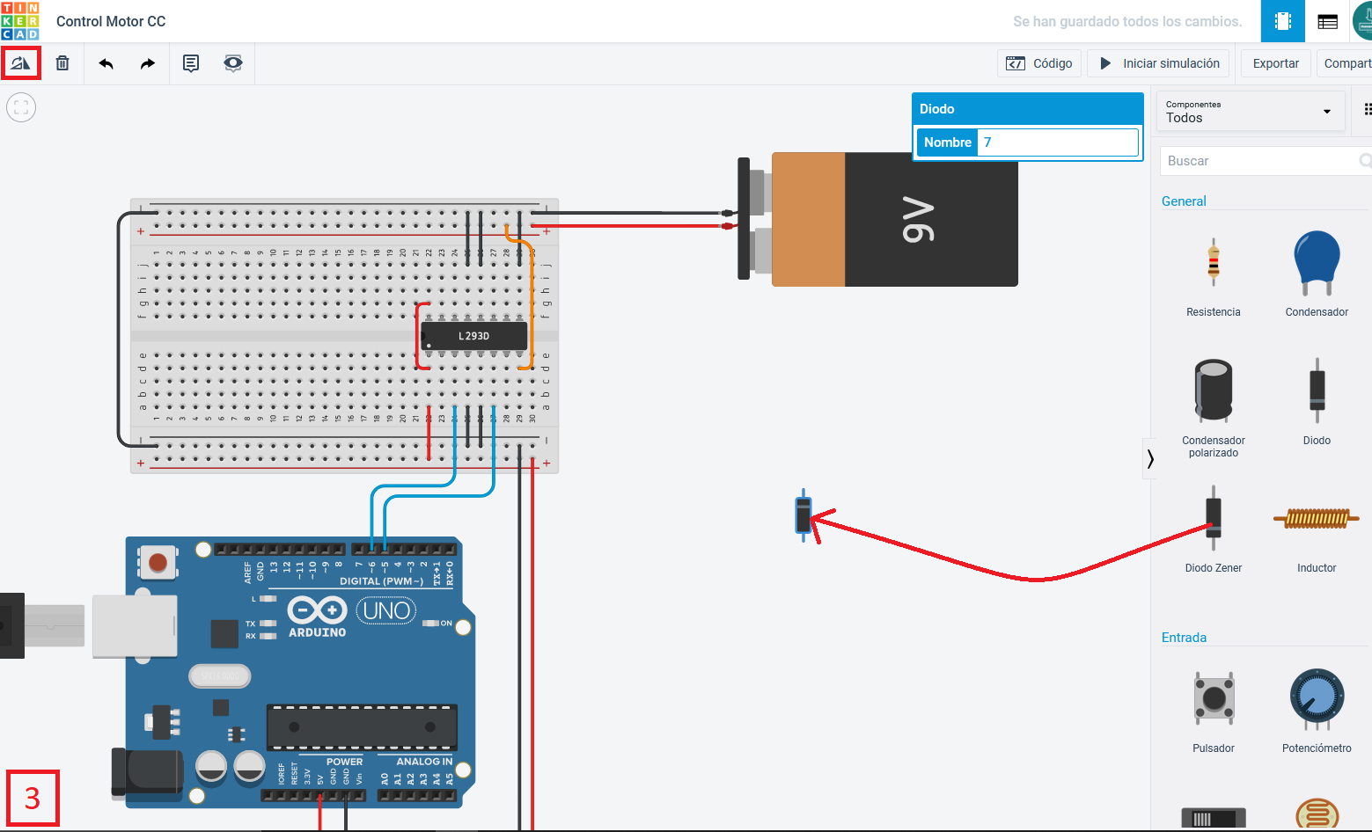
Task: Click the Compartir button
Action: coord(1345,63)
